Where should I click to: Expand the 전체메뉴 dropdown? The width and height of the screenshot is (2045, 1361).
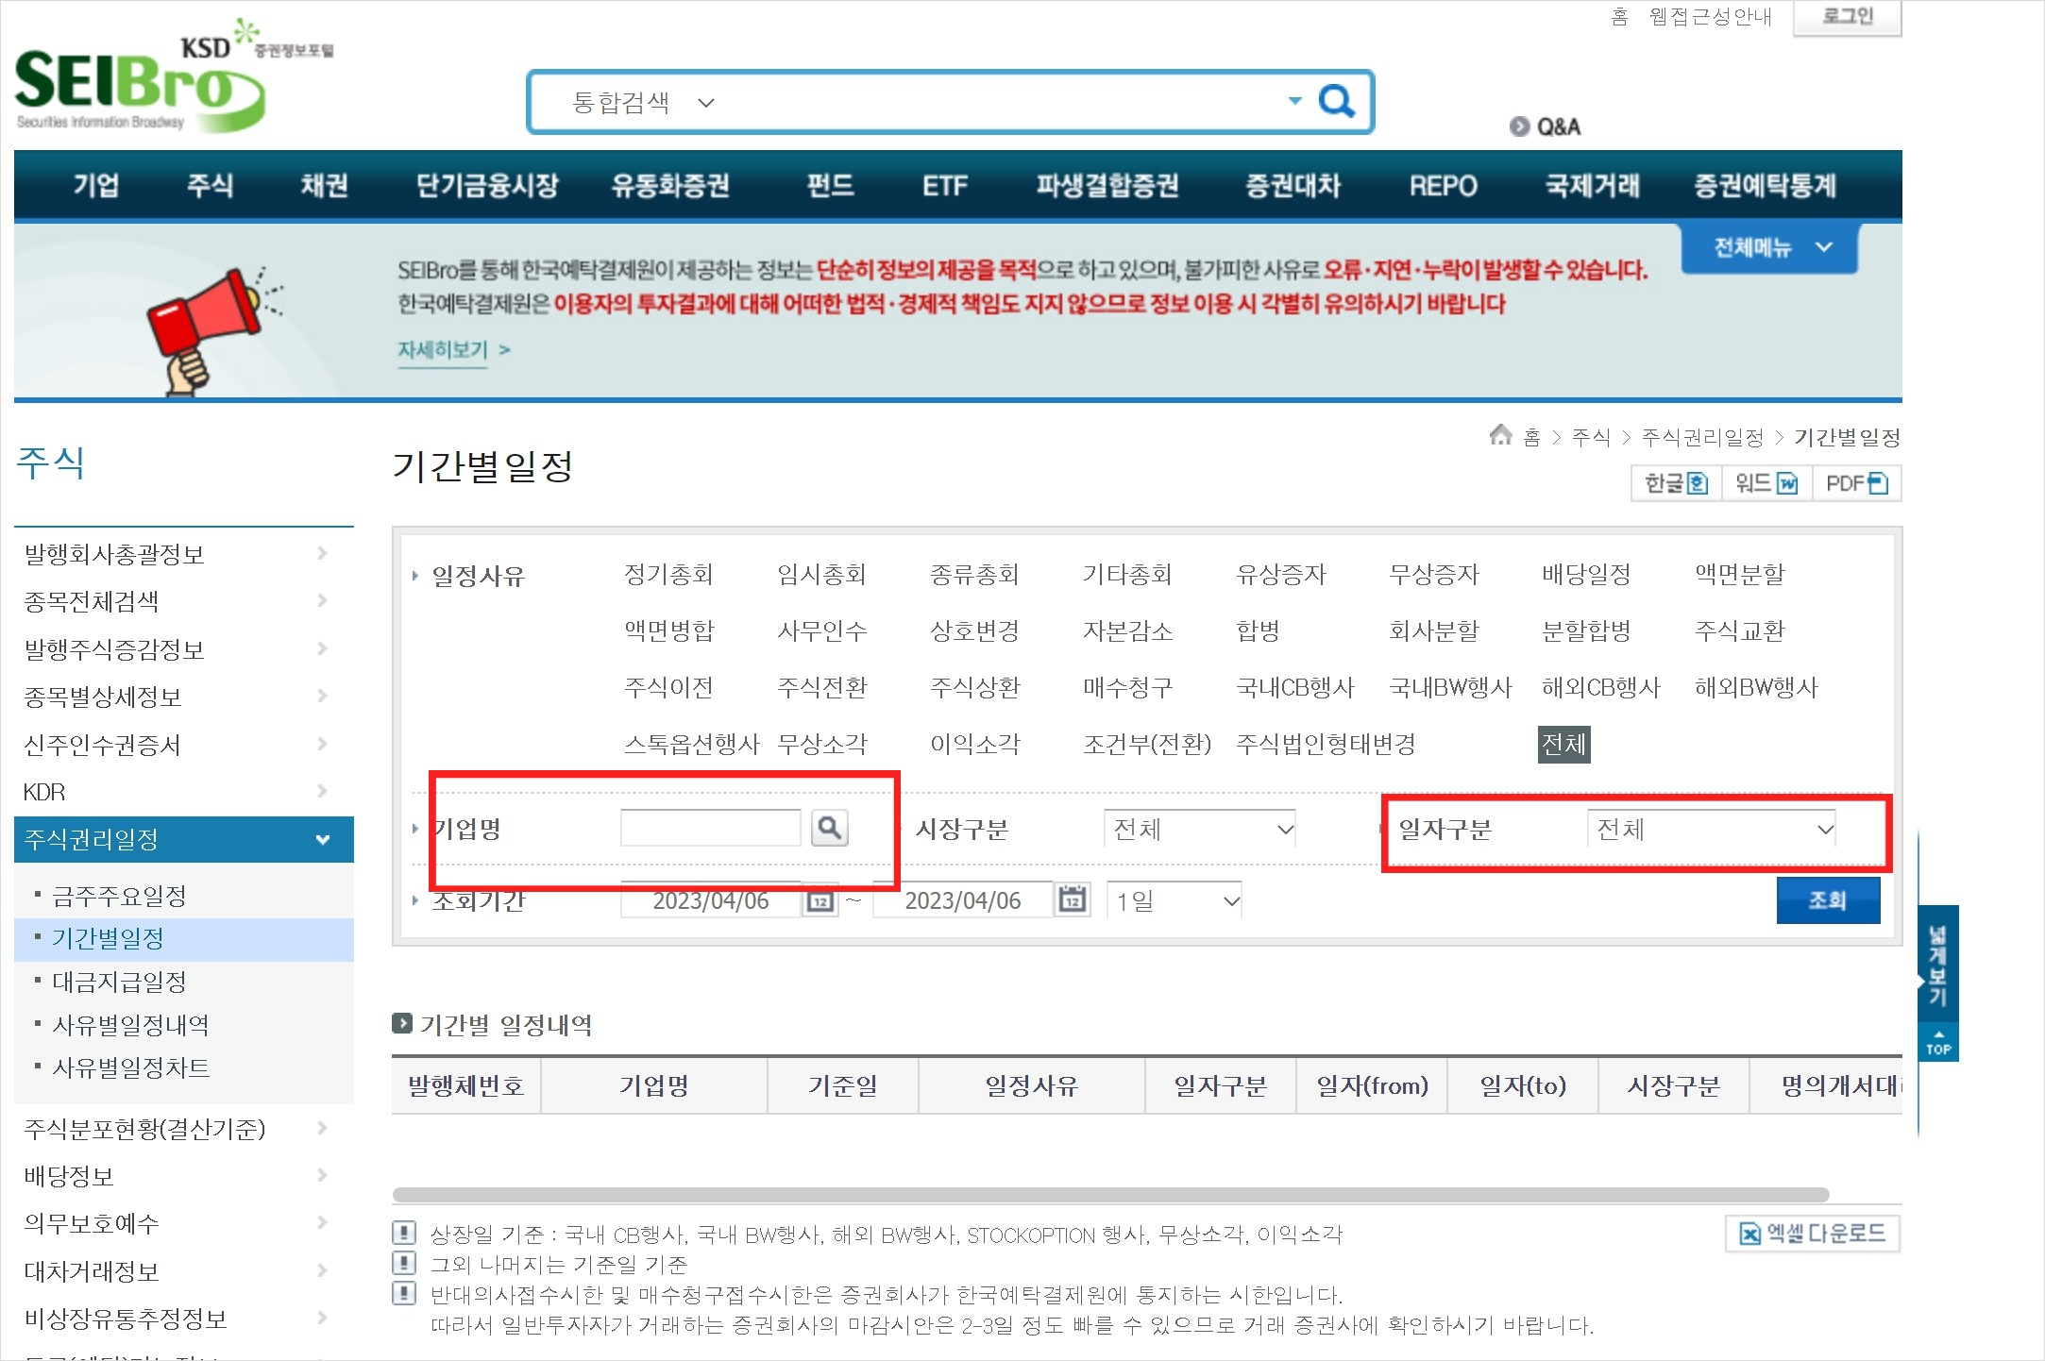1769,247
